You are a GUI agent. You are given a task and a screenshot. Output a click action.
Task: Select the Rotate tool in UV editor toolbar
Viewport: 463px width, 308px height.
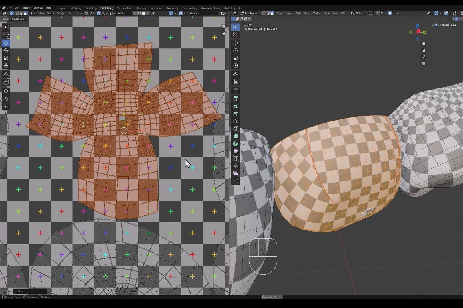pyautogui.click(x=6, y=50)
